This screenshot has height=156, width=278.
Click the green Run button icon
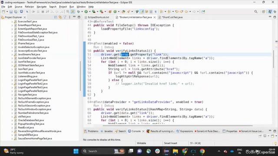86,12
